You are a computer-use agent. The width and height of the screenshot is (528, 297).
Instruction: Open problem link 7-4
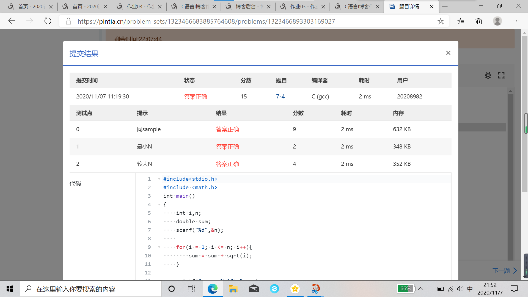click(280, 97)
